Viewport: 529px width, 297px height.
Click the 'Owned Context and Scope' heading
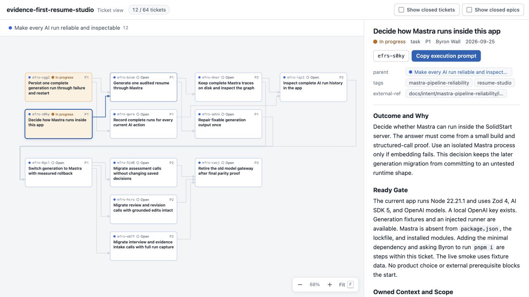[413, 292]
